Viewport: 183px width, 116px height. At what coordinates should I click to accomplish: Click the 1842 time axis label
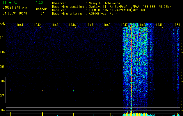point(37,25)
